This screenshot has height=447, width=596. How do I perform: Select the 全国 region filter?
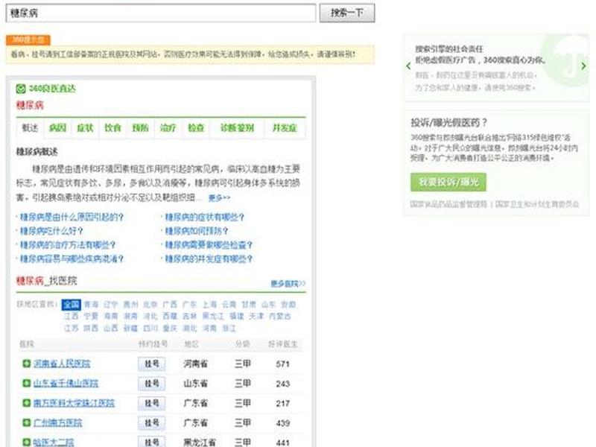72,305
